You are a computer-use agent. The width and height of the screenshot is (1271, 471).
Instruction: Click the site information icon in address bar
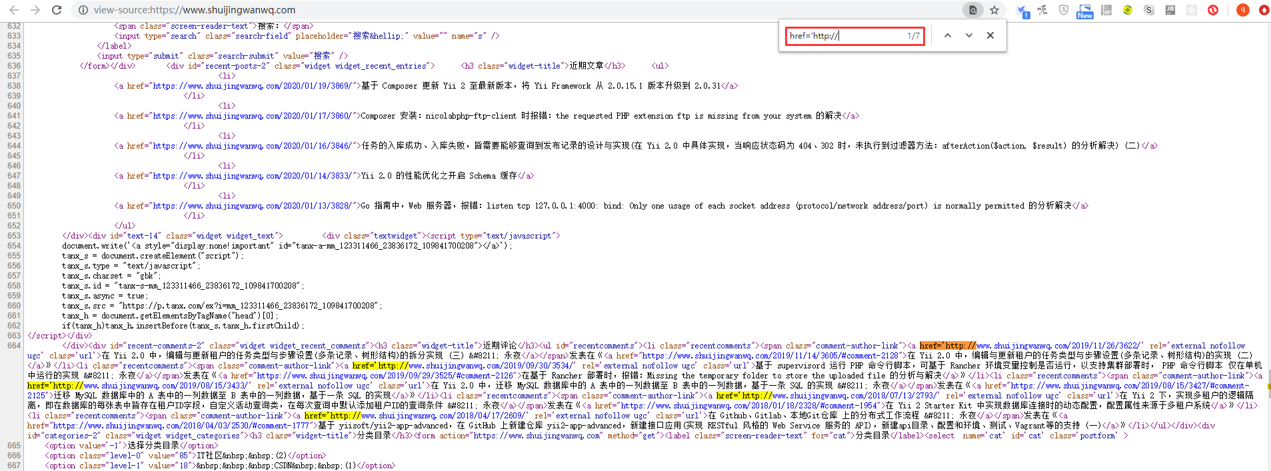point(83,10)
